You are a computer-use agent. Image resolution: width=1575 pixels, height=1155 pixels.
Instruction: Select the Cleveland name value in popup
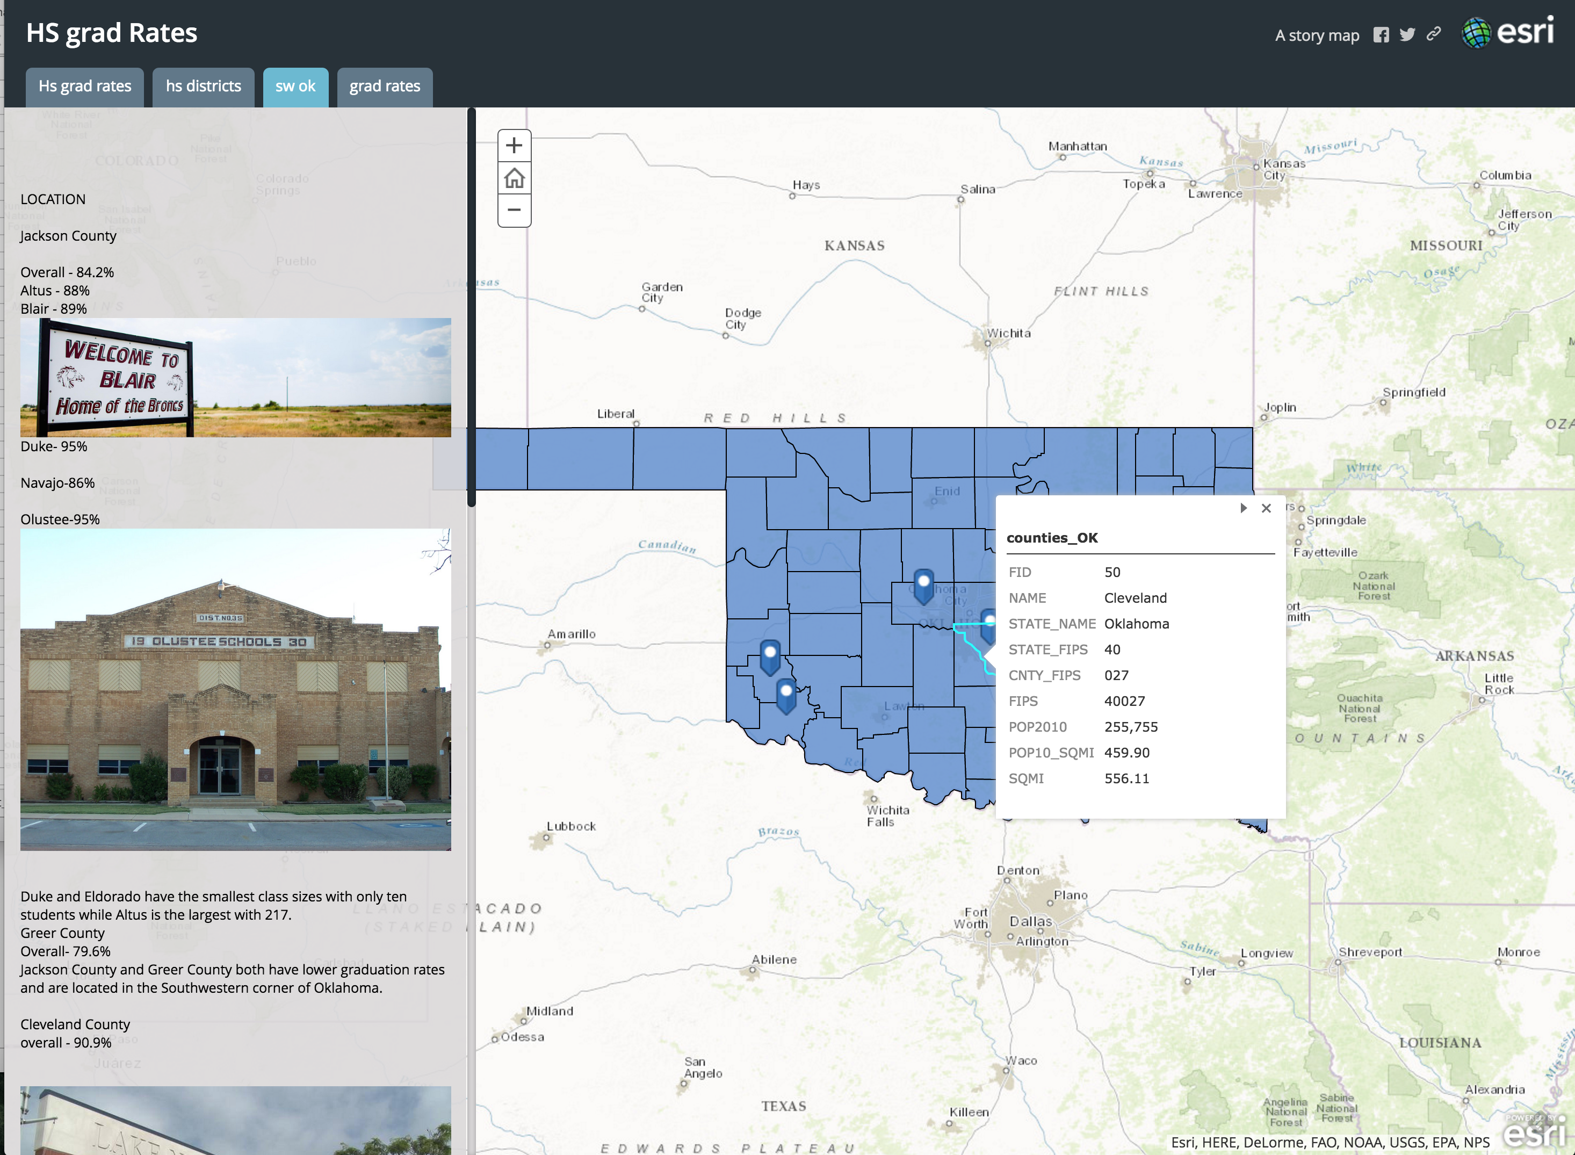(x=1135, y=598)
